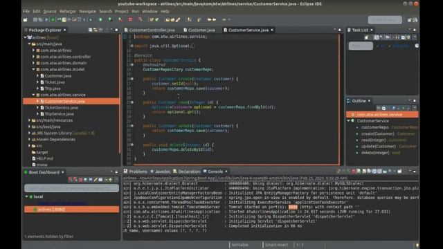The height and width of the screenshot is (249, 443).
Task: Click the Activate link in Task List
Action: click(x=401, y=46)
